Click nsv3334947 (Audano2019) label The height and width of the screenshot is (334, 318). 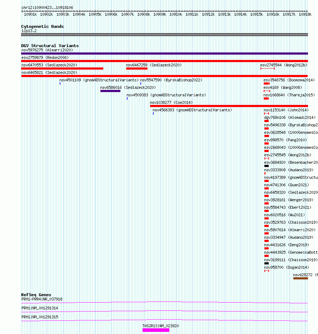point(289,237)
